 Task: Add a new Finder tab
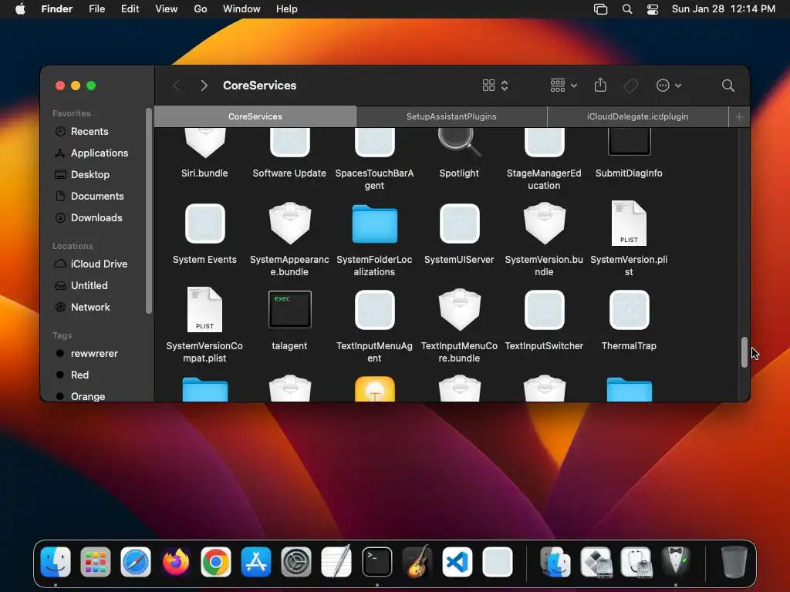point(739,117)
